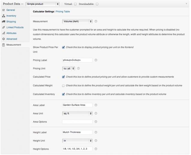Viewport: 191px width, 155px height.
Task: Click the Show Product Price Per Unit label
Action: [x=46, y=49]
